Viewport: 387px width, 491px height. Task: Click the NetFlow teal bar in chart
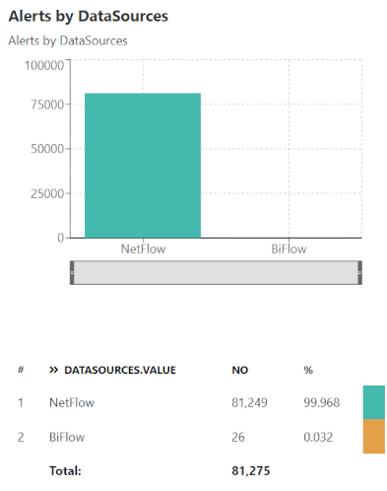pyautogui.click(x=143, y=166)
